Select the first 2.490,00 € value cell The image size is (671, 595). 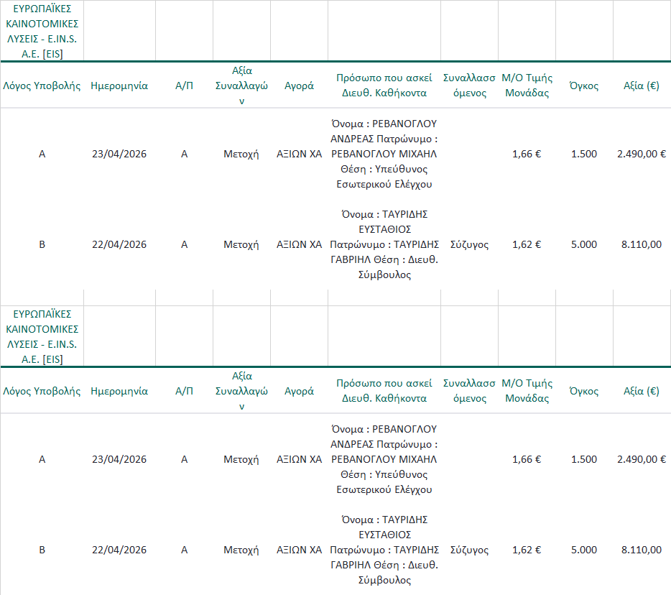pyautogui.click(x=642, y=154)
